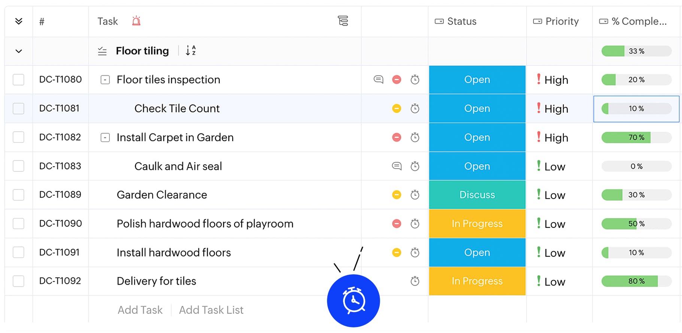The image size is (682, 333).
Task: Click the Status column header
Action: click(461, 21)
